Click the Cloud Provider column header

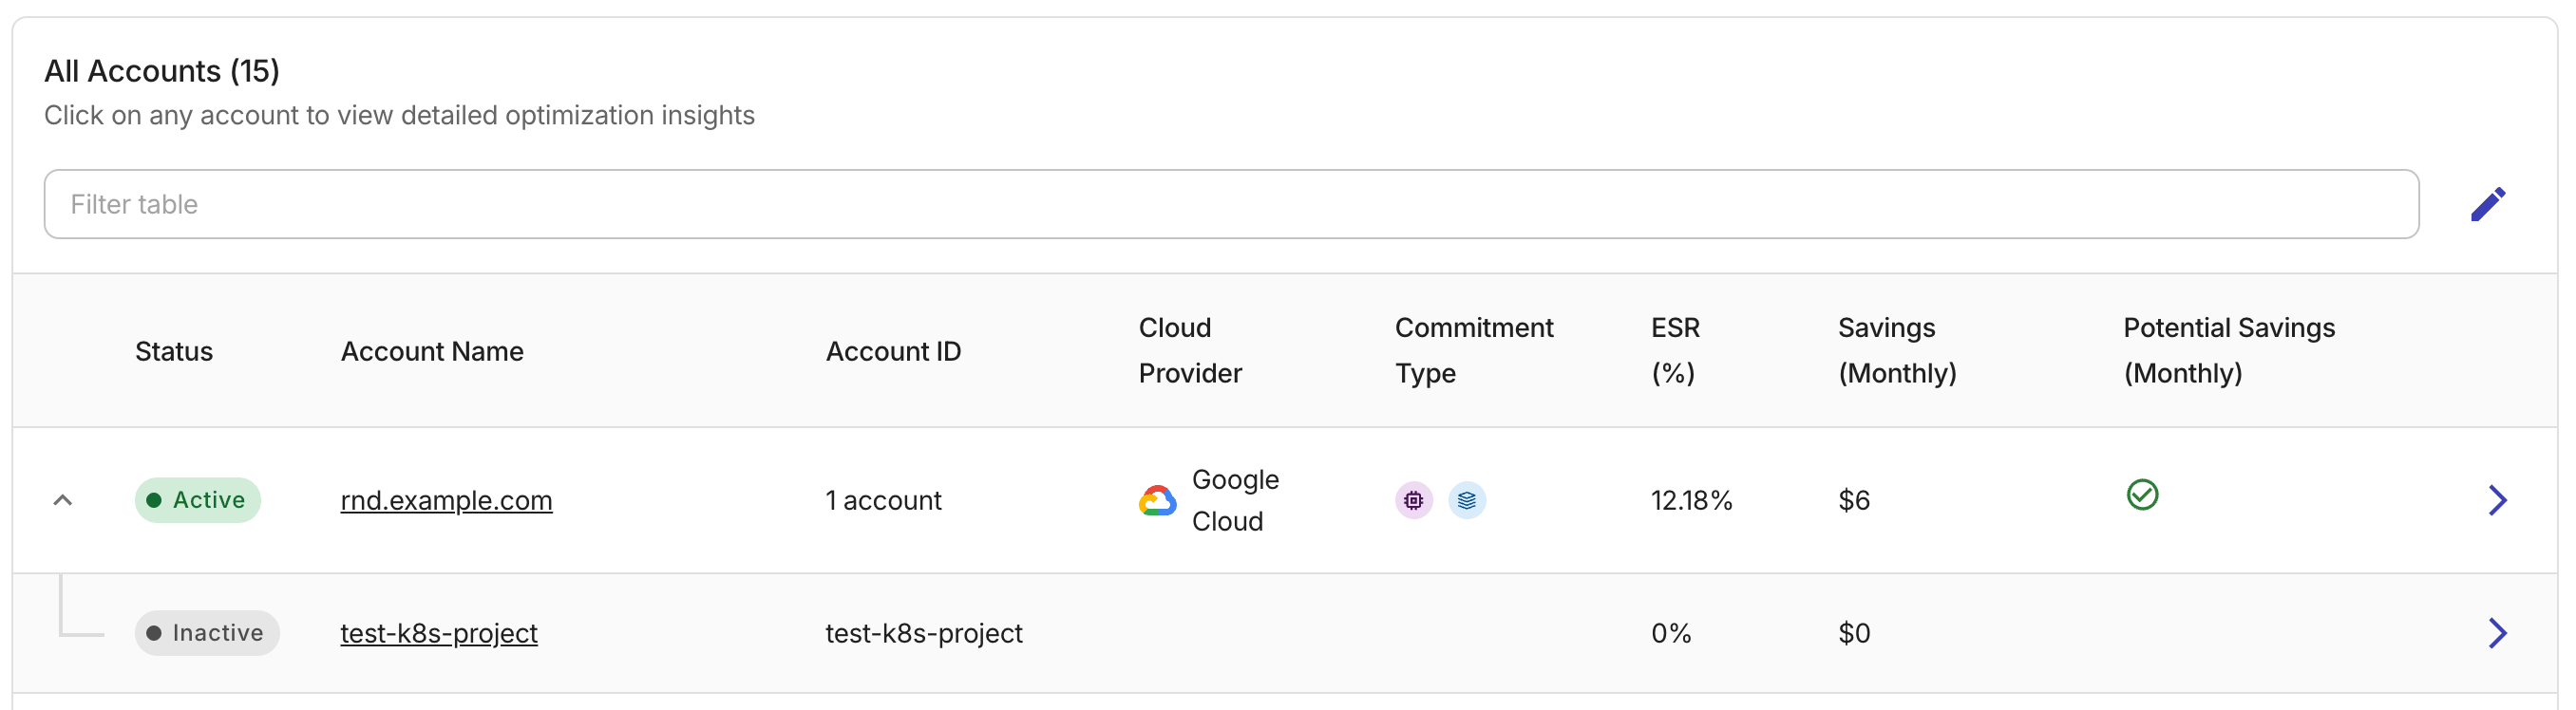coord(1190,350)
